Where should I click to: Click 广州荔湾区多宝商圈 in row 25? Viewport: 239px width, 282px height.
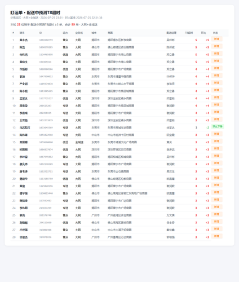tap(119, 215)
